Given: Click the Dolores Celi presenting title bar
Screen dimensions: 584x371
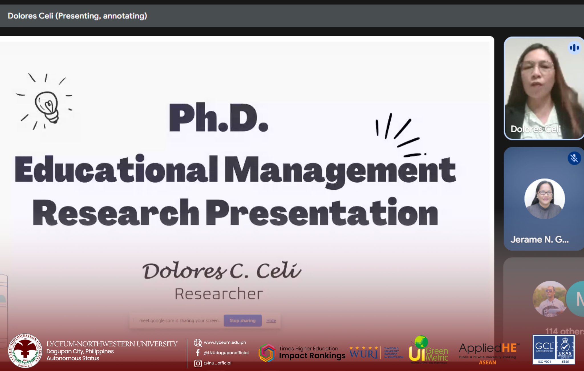Looking at the screenshot, I should coord(77,16).
